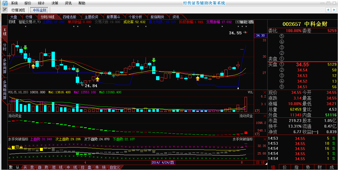338x170 pixels.
Task: Switch to the 多周期同屏 side tab
Action: tap(4, 90)
